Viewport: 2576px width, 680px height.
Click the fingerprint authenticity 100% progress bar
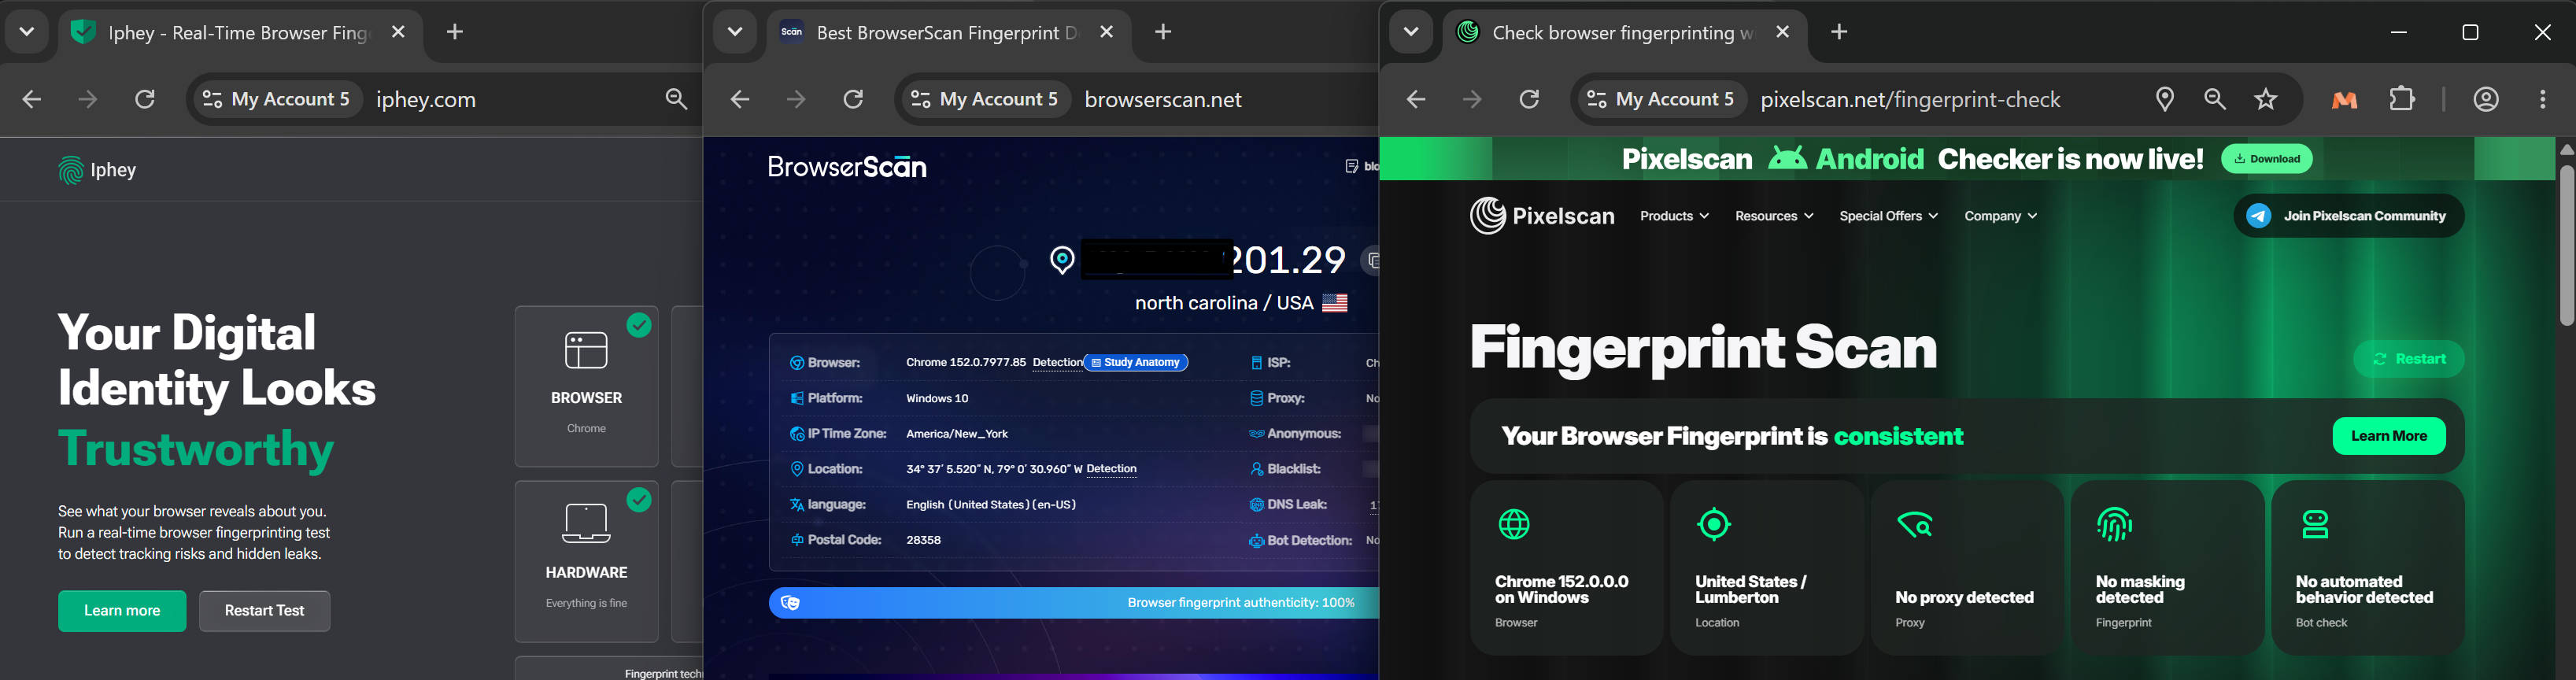point(1073,603)
